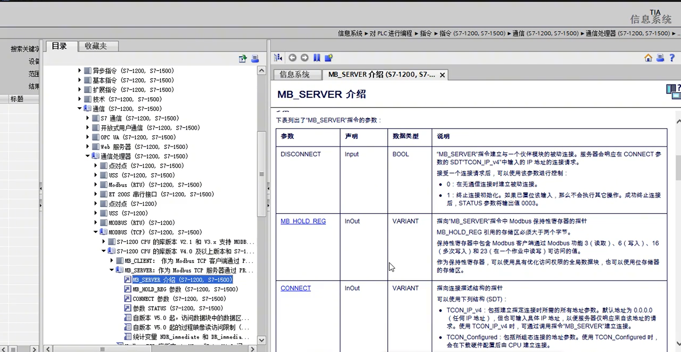Viewport: 681px width, 352px height.
Task: Click contents tree horizontal scroll left arrow
Action: (x=48, y=349)
